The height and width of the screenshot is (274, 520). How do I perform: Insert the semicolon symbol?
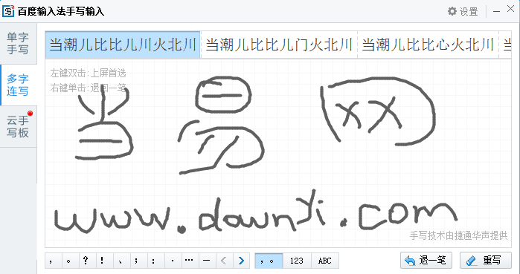139,261
